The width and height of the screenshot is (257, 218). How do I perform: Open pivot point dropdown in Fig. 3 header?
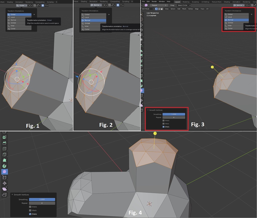[x=248, y=5]
